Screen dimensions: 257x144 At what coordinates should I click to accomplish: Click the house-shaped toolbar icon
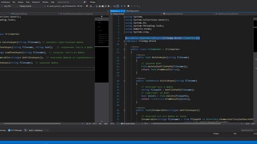click(x=100, y=6)
